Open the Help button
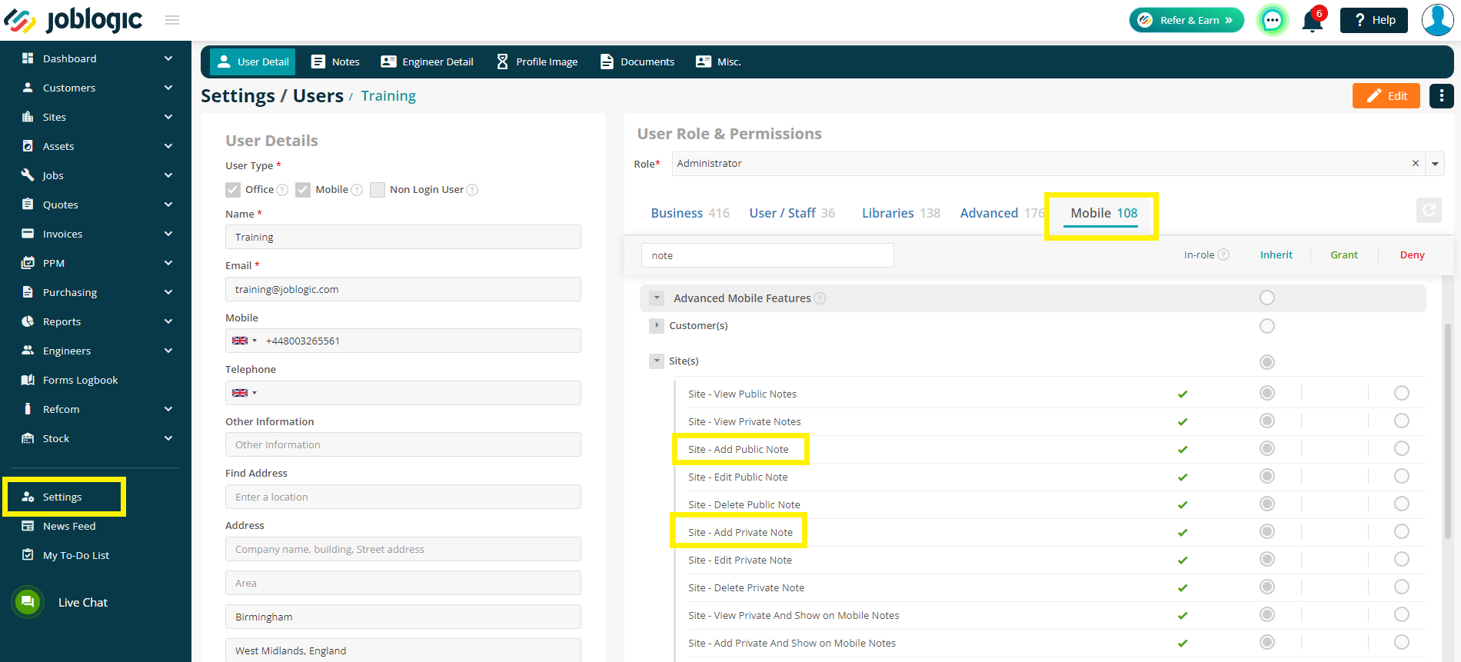 click(x=1374, y=20)
